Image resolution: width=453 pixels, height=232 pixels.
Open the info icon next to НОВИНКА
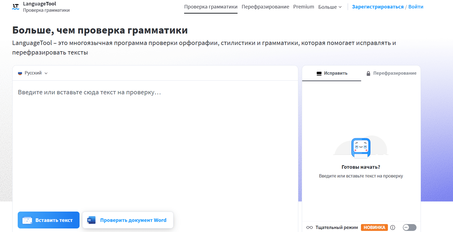(393, 227)
